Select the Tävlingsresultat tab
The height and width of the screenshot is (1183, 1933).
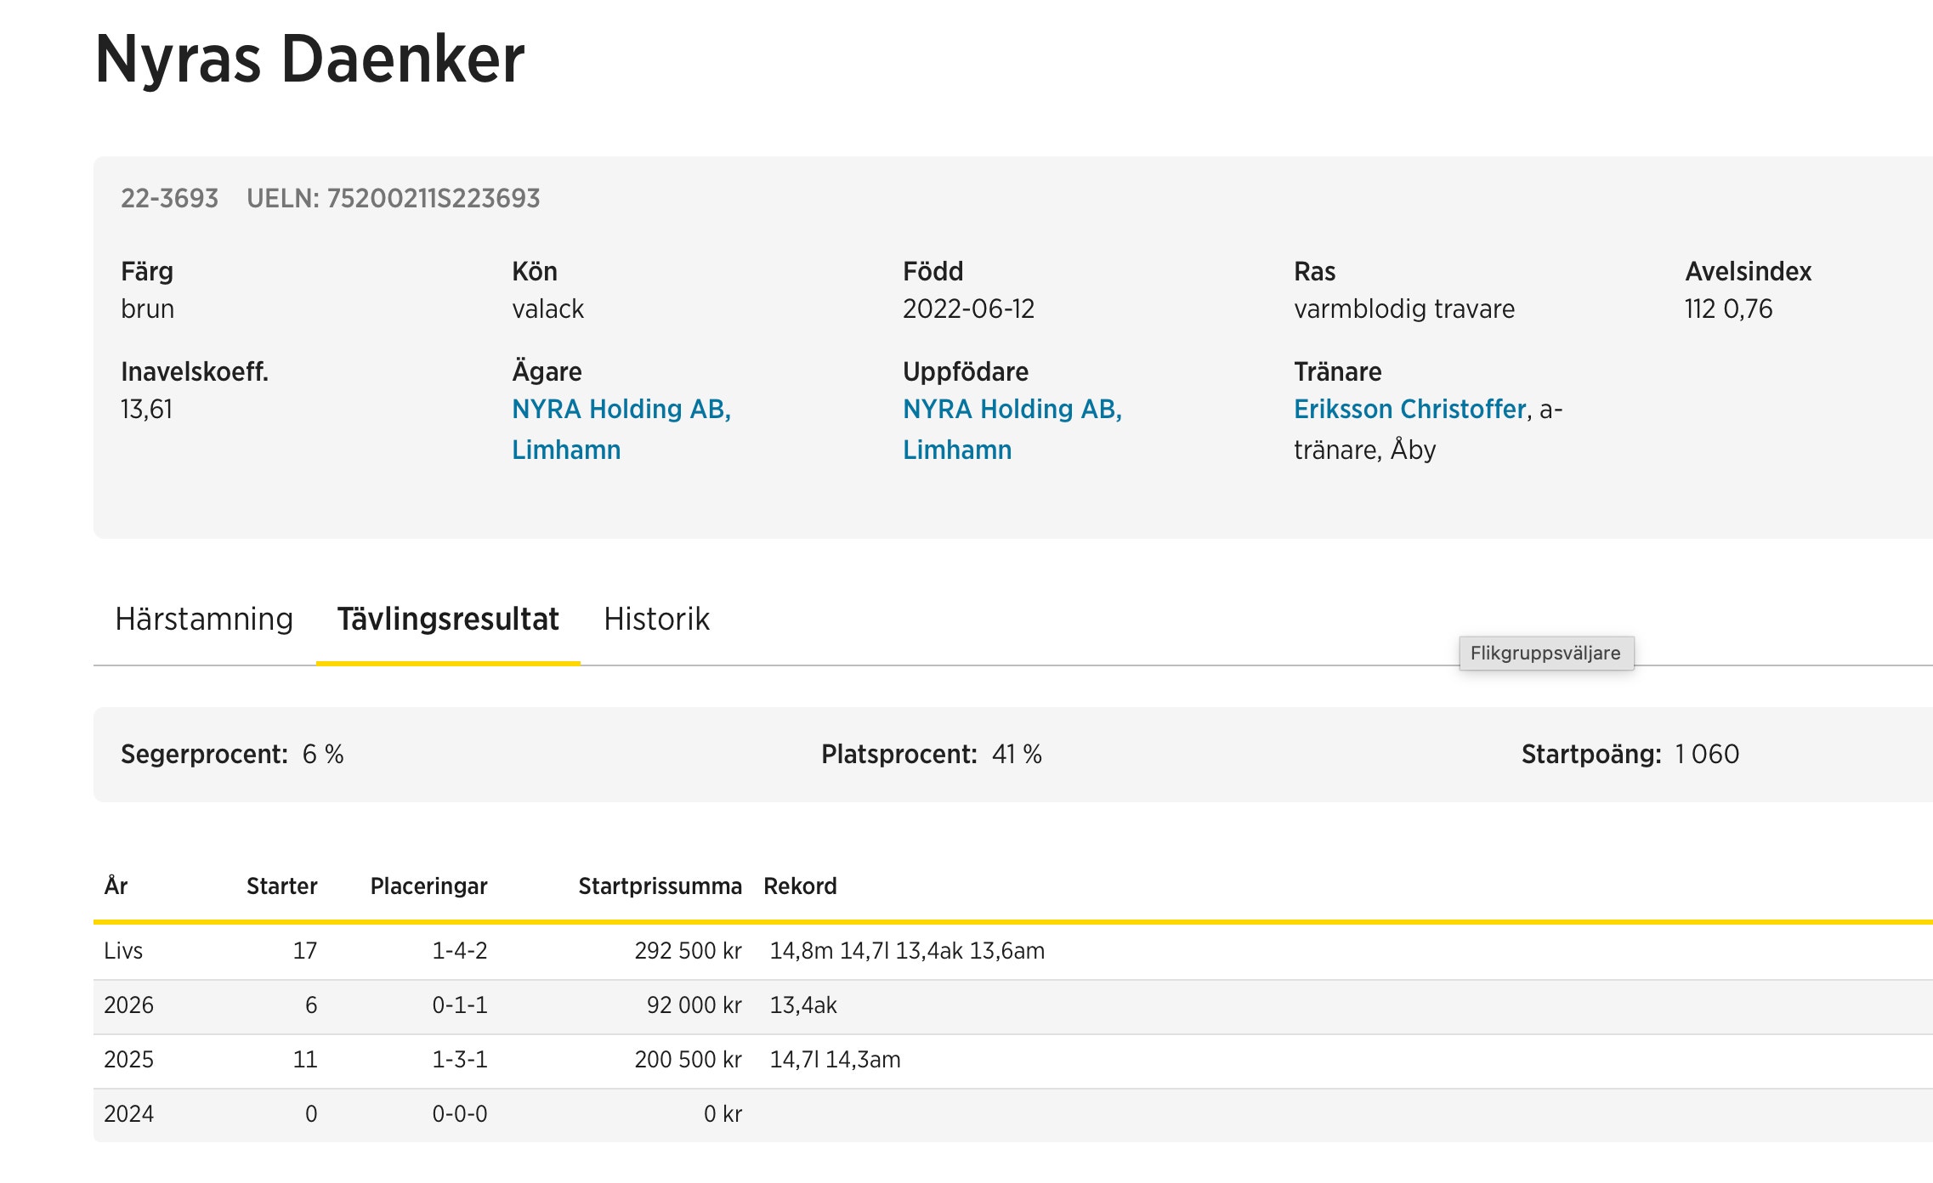(448, 619)
